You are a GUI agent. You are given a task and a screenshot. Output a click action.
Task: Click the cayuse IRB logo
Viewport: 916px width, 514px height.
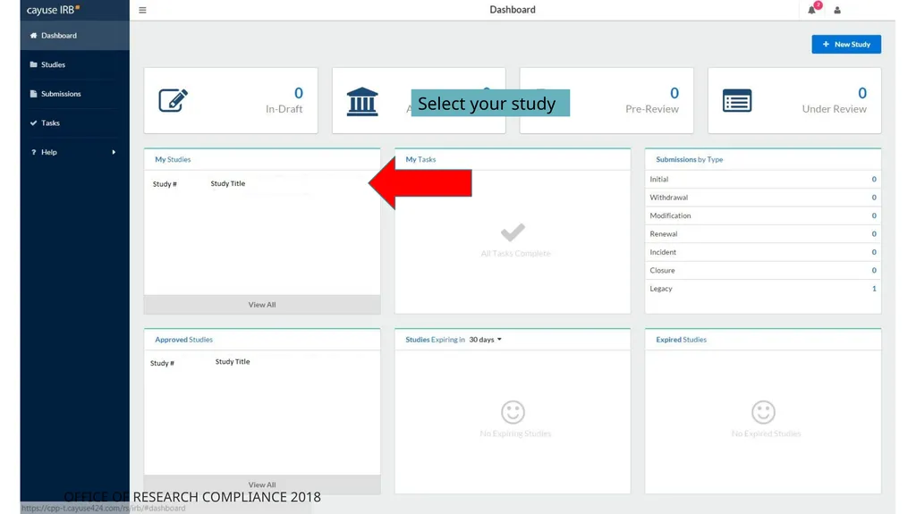point(53,10)
